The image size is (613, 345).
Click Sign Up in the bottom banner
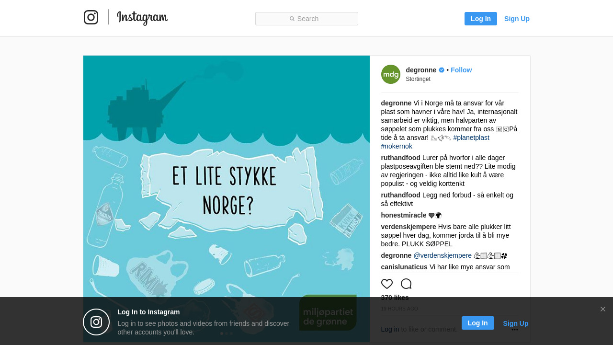tap(516, 323)
